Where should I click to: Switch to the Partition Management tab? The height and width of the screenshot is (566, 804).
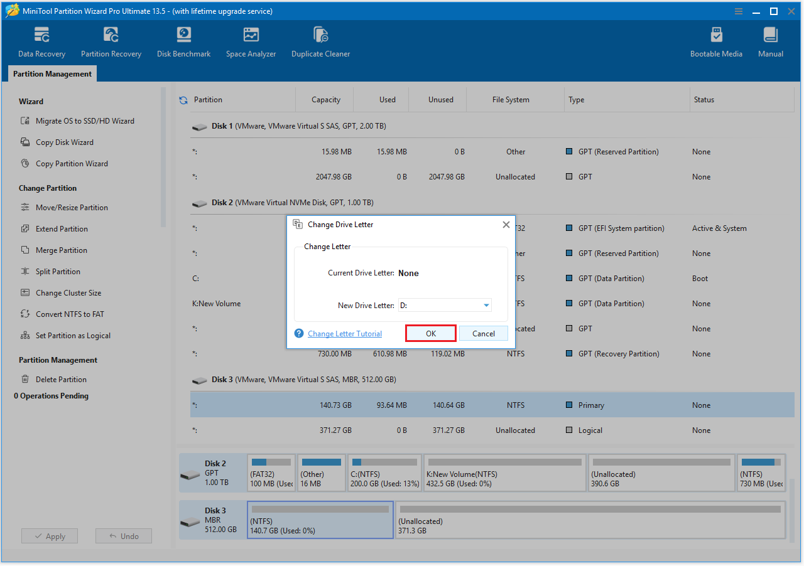click(x=52, y=73)
